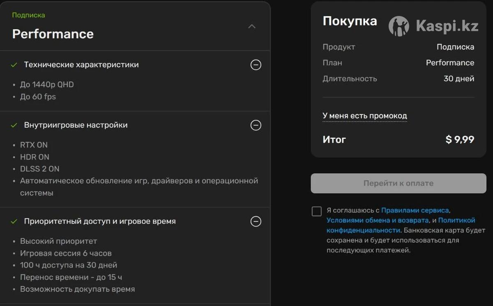
Task: Open the 'Правилами сервиса' link
Action: pos(415,210)
